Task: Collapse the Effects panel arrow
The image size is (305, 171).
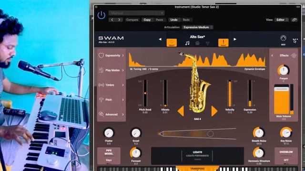Action: click(272, 56)
